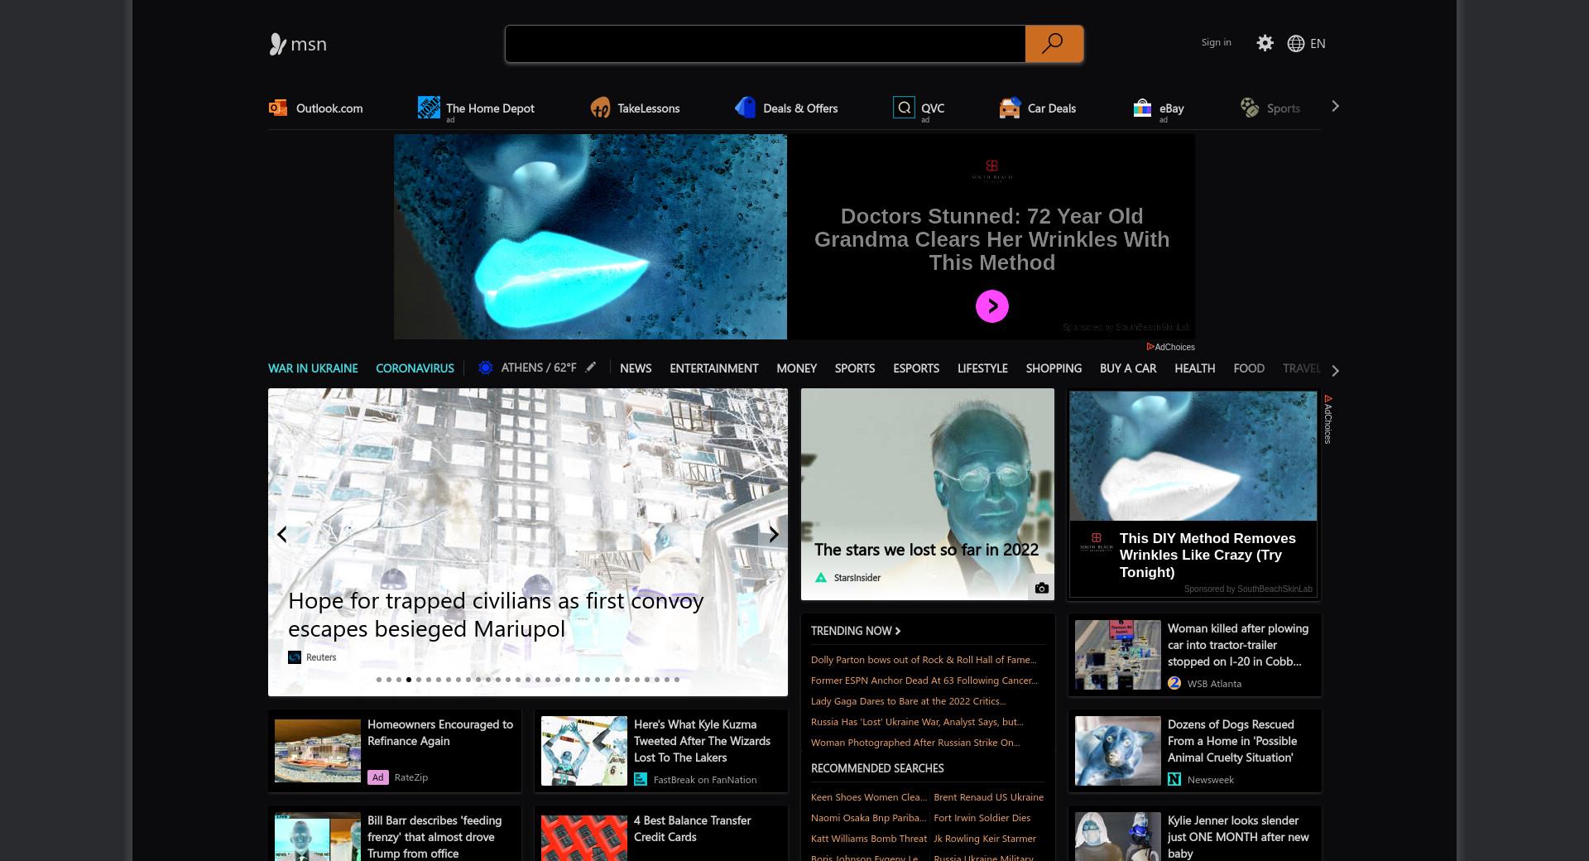Image resolution: width=1589 pixels, height=861 pixels.
Task: Open Kyle Kuzma story thumbnail
Action: click(x=584, y=751)
